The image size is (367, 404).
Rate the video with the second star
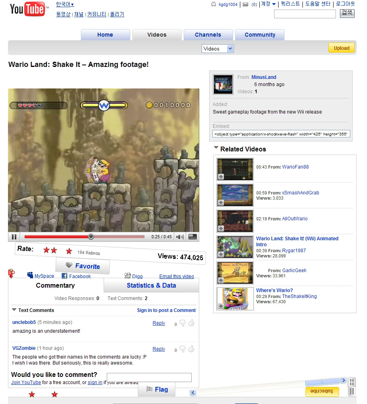pos(54,250)
